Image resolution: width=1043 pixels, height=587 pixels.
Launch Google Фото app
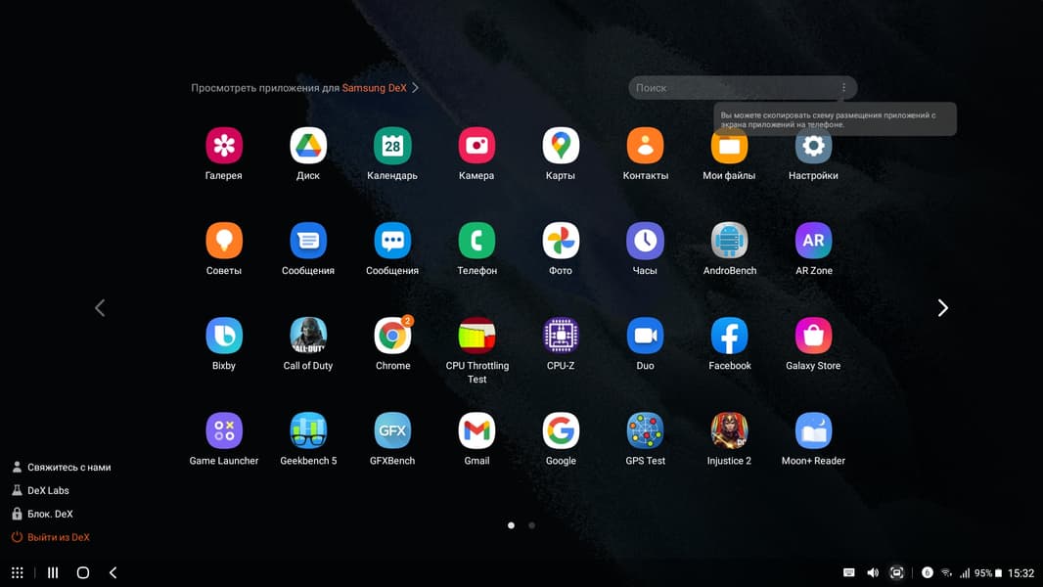click(x=561, y=241)
